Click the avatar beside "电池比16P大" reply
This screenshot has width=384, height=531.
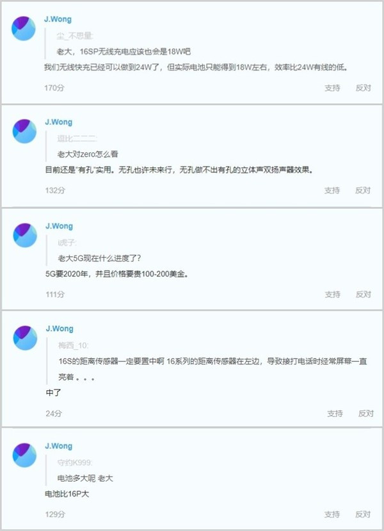point(24,455)
